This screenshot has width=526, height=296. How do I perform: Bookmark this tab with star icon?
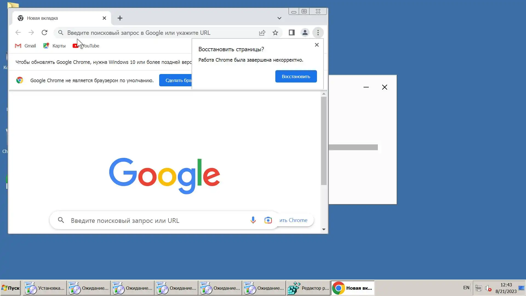click(275, 33)
